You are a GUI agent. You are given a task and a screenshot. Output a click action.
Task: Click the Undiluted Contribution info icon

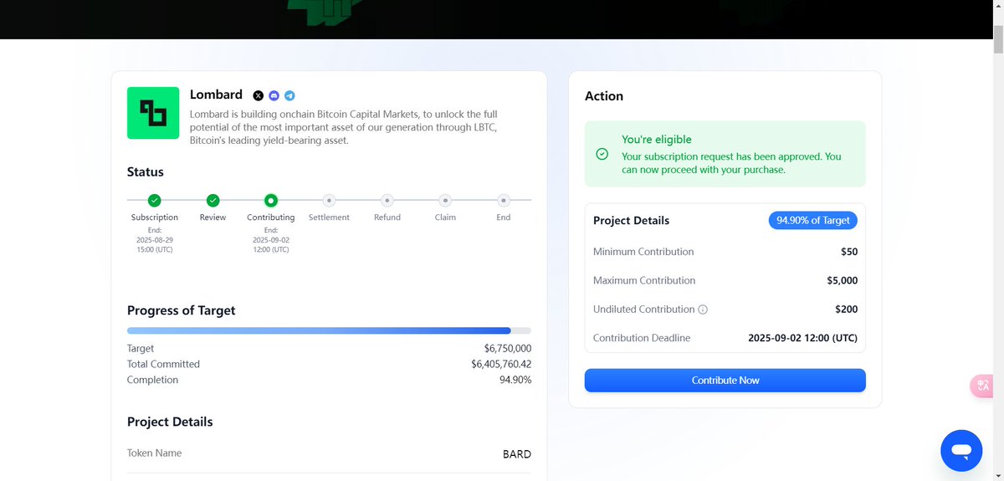[x=703, y=310]
